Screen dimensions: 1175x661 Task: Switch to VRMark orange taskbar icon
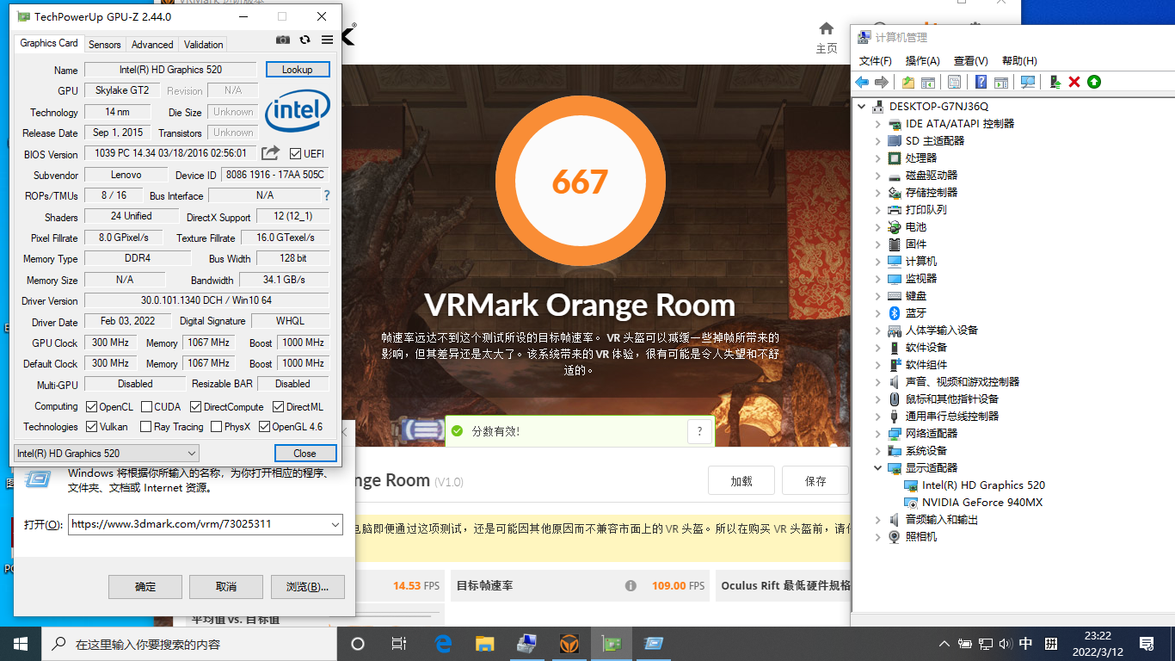coord(569,644)
